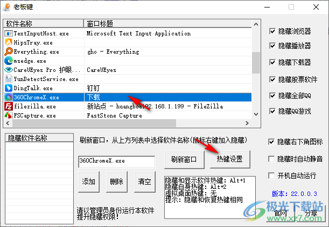Click the 清空 button
Viewport: 329px width, 227px height.
[x=145, y=181]
